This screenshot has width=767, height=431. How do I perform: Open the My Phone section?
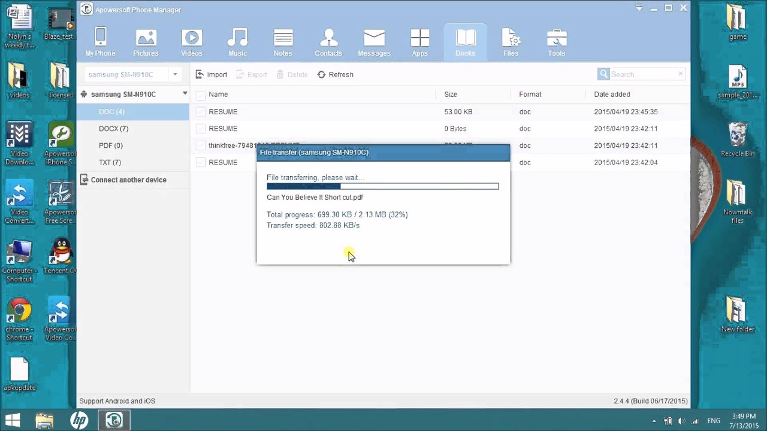[100, 42]
